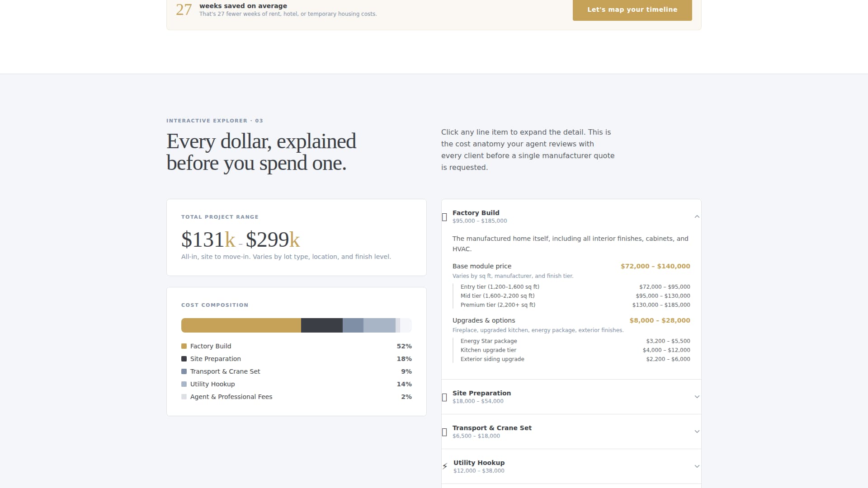The height and width of the screenshot is (488, 868).
Task: Click the Total Project Range figure
Action: click(240, 239)
